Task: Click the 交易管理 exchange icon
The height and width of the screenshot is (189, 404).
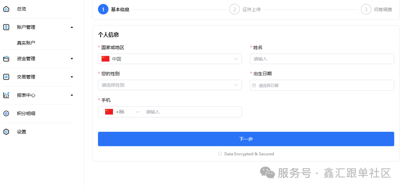Action: (x=6, y=77)
